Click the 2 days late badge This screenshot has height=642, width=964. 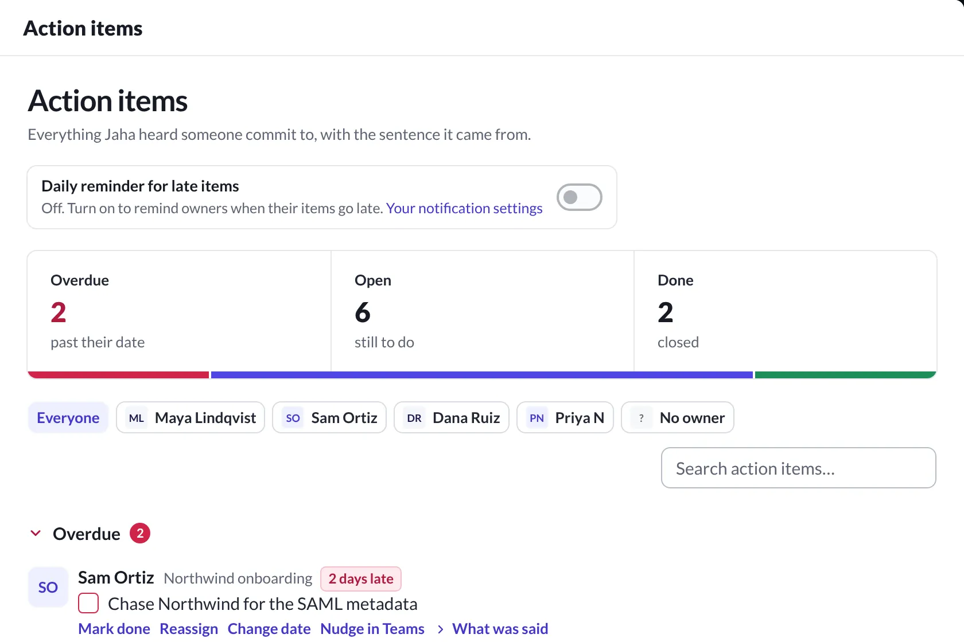click(361, 578)
